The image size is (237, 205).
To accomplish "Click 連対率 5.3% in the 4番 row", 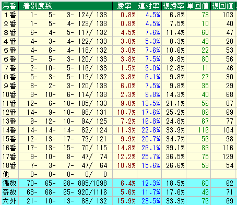I will click(152, 42).
